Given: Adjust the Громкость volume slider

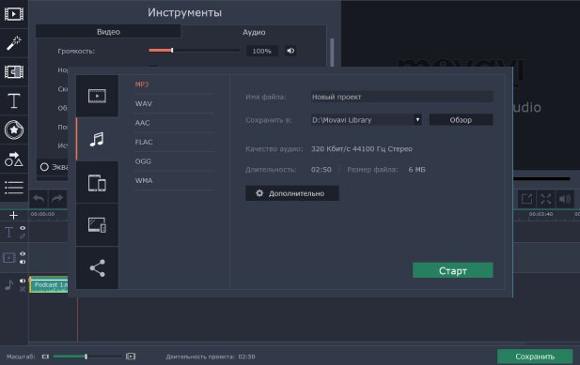Looking at the screenshot, I should (194, 50).
